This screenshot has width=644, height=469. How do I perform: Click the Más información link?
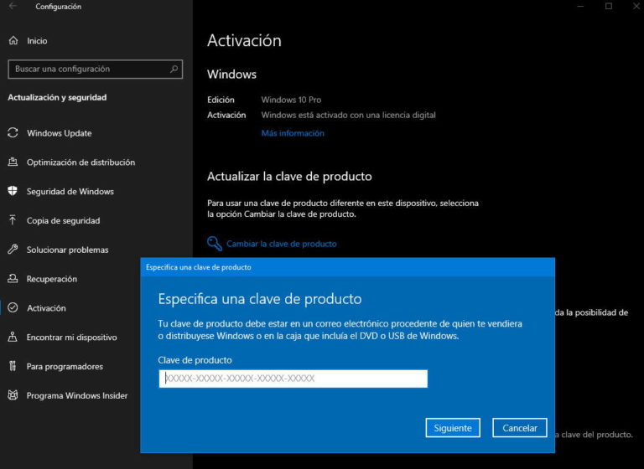(293, 133)
